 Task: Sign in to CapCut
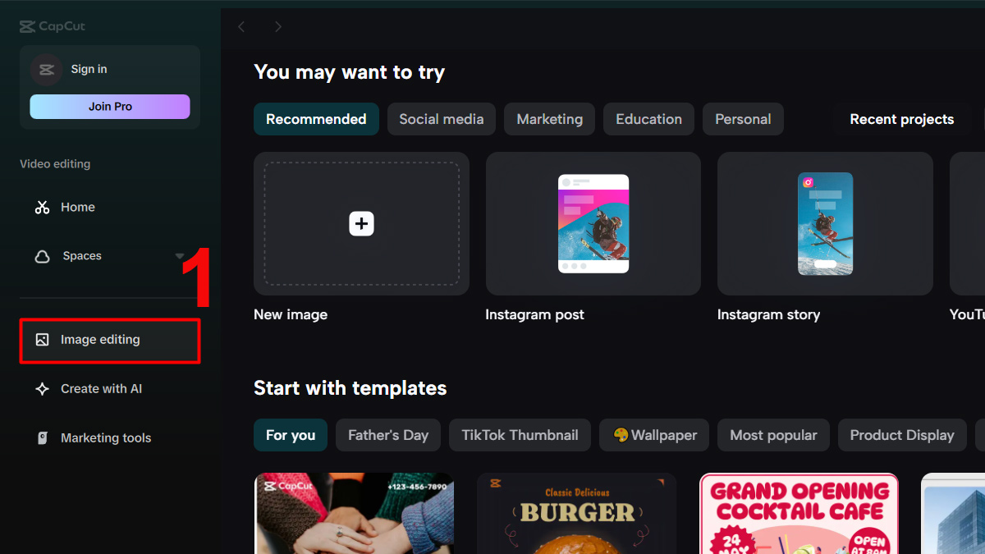(89, 69)
